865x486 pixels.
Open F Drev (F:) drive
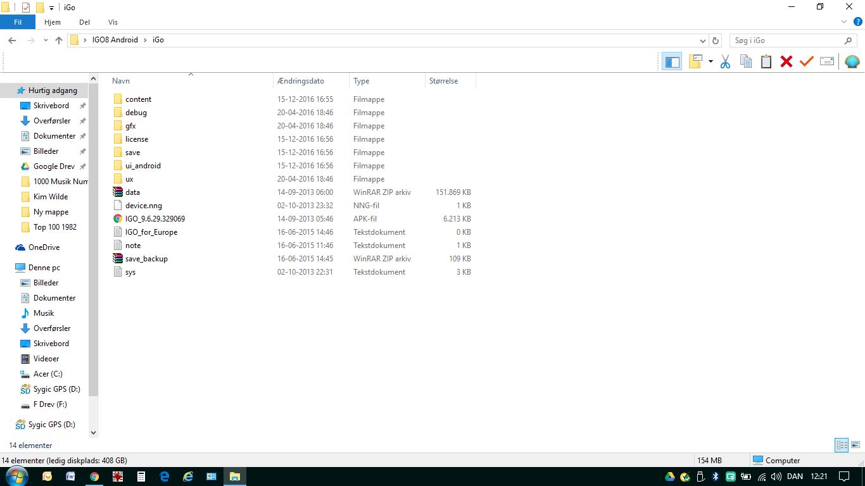(50, 404)
